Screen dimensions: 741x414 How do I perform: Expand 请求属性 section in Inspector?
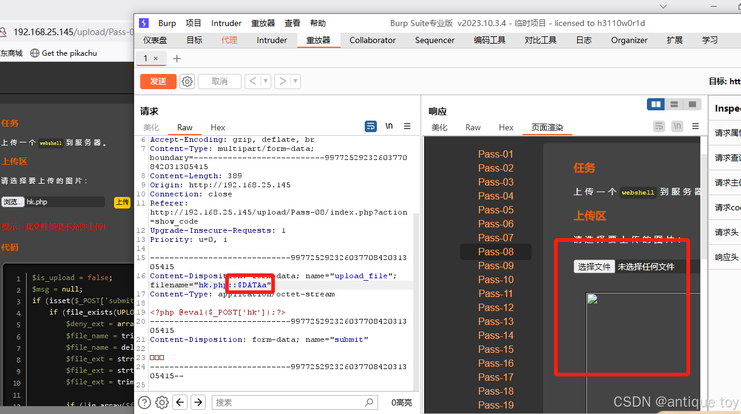point(726,133)
